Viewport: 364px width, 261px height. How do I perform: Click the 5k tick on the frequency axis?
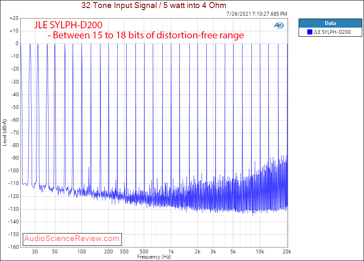click(x=233, y=251)
